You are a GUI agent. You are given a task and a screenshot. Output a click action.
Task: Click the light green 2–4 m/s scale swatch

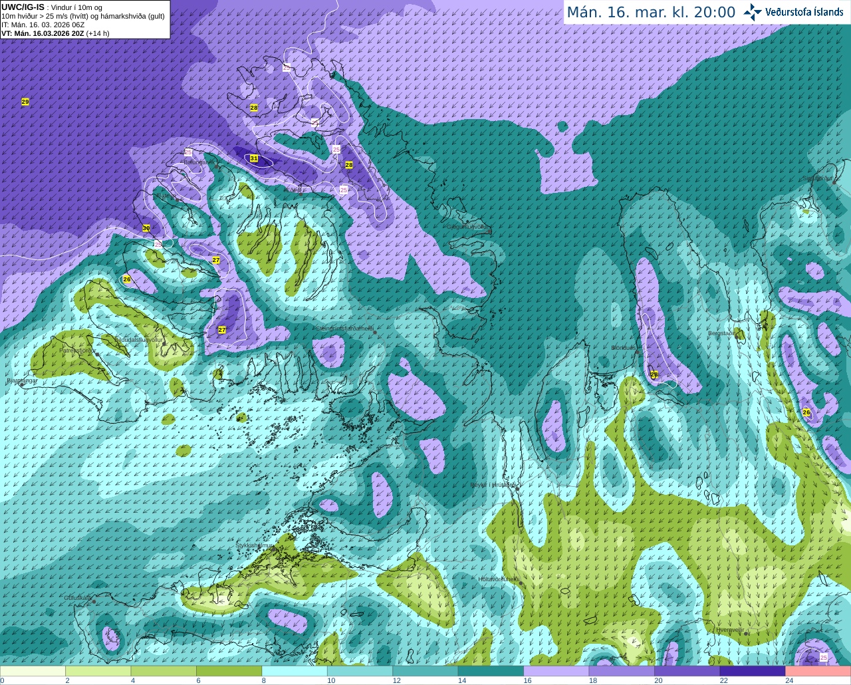(x=98, y=671)
